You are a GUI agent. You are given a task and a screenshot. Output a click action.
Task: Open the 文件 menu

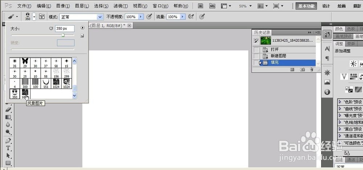[x=24, y=6]
